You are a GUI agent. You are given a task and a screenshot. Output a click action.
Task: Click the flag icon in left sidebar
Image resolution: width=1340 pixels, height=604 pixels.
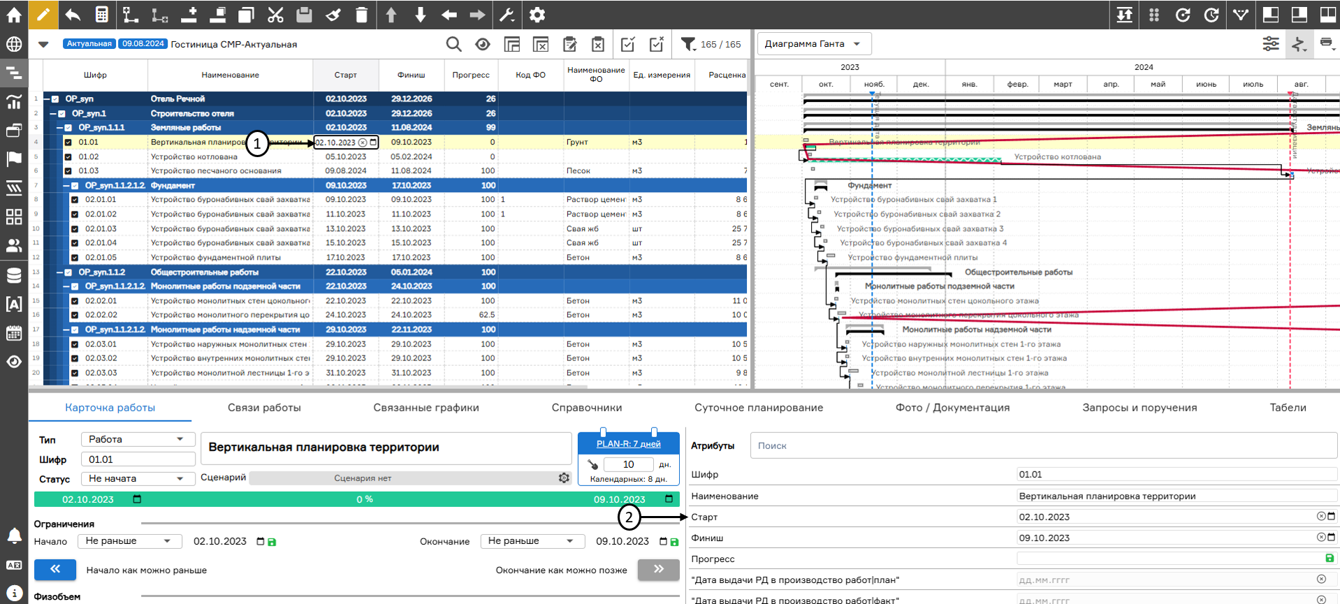[14, 159]
